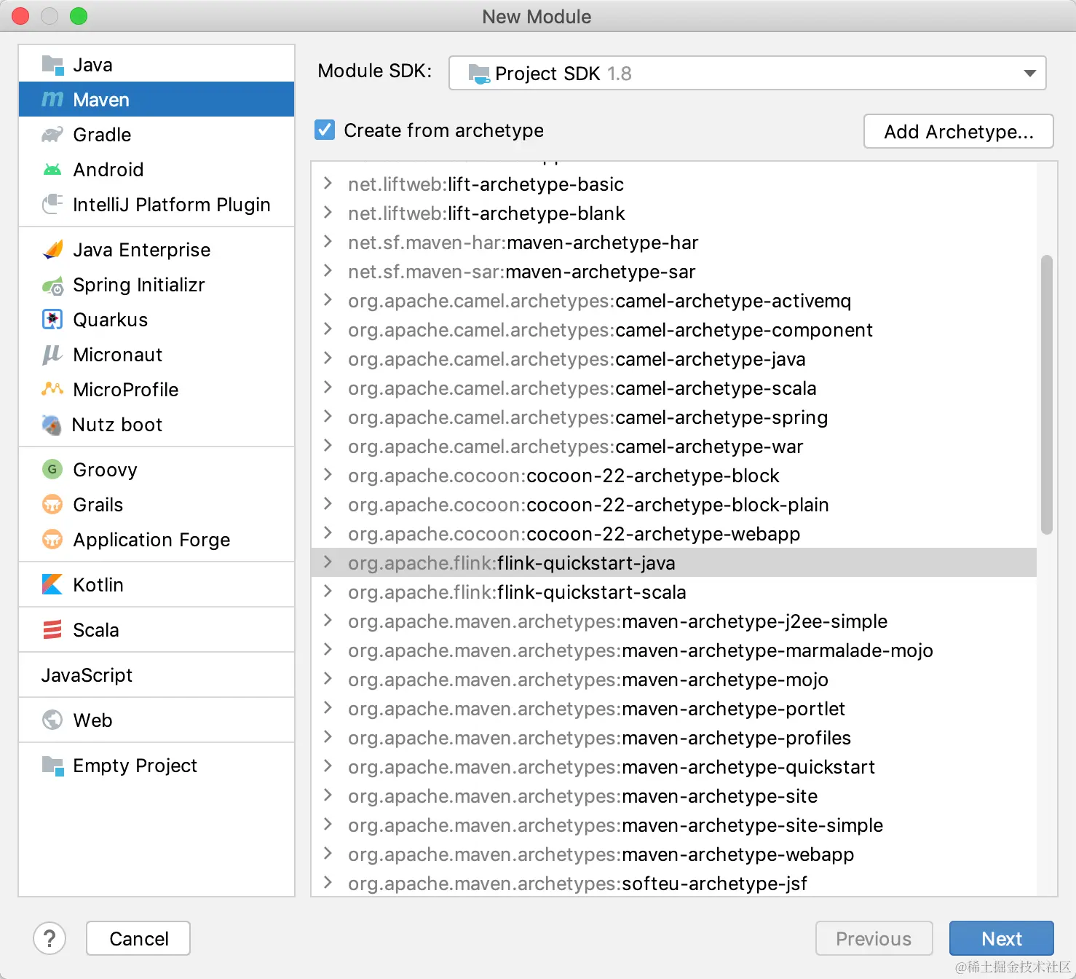The image size is (1076, 979).
Task: Select Java Enterprise module type
Action: pos(157,250)
